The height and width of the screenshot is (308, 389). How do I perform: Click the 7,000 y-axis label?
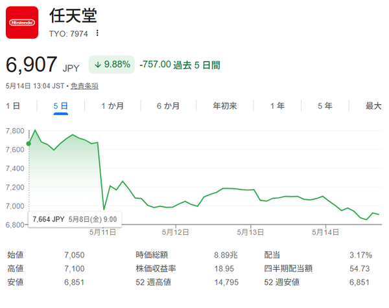coord(15,206)
